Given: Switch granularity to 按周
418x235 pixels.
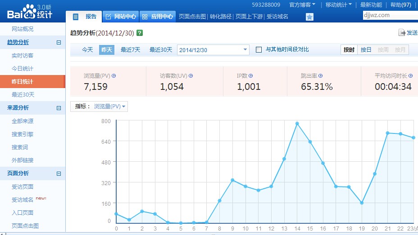Looking at the screenshot, I should click(383, 50).
